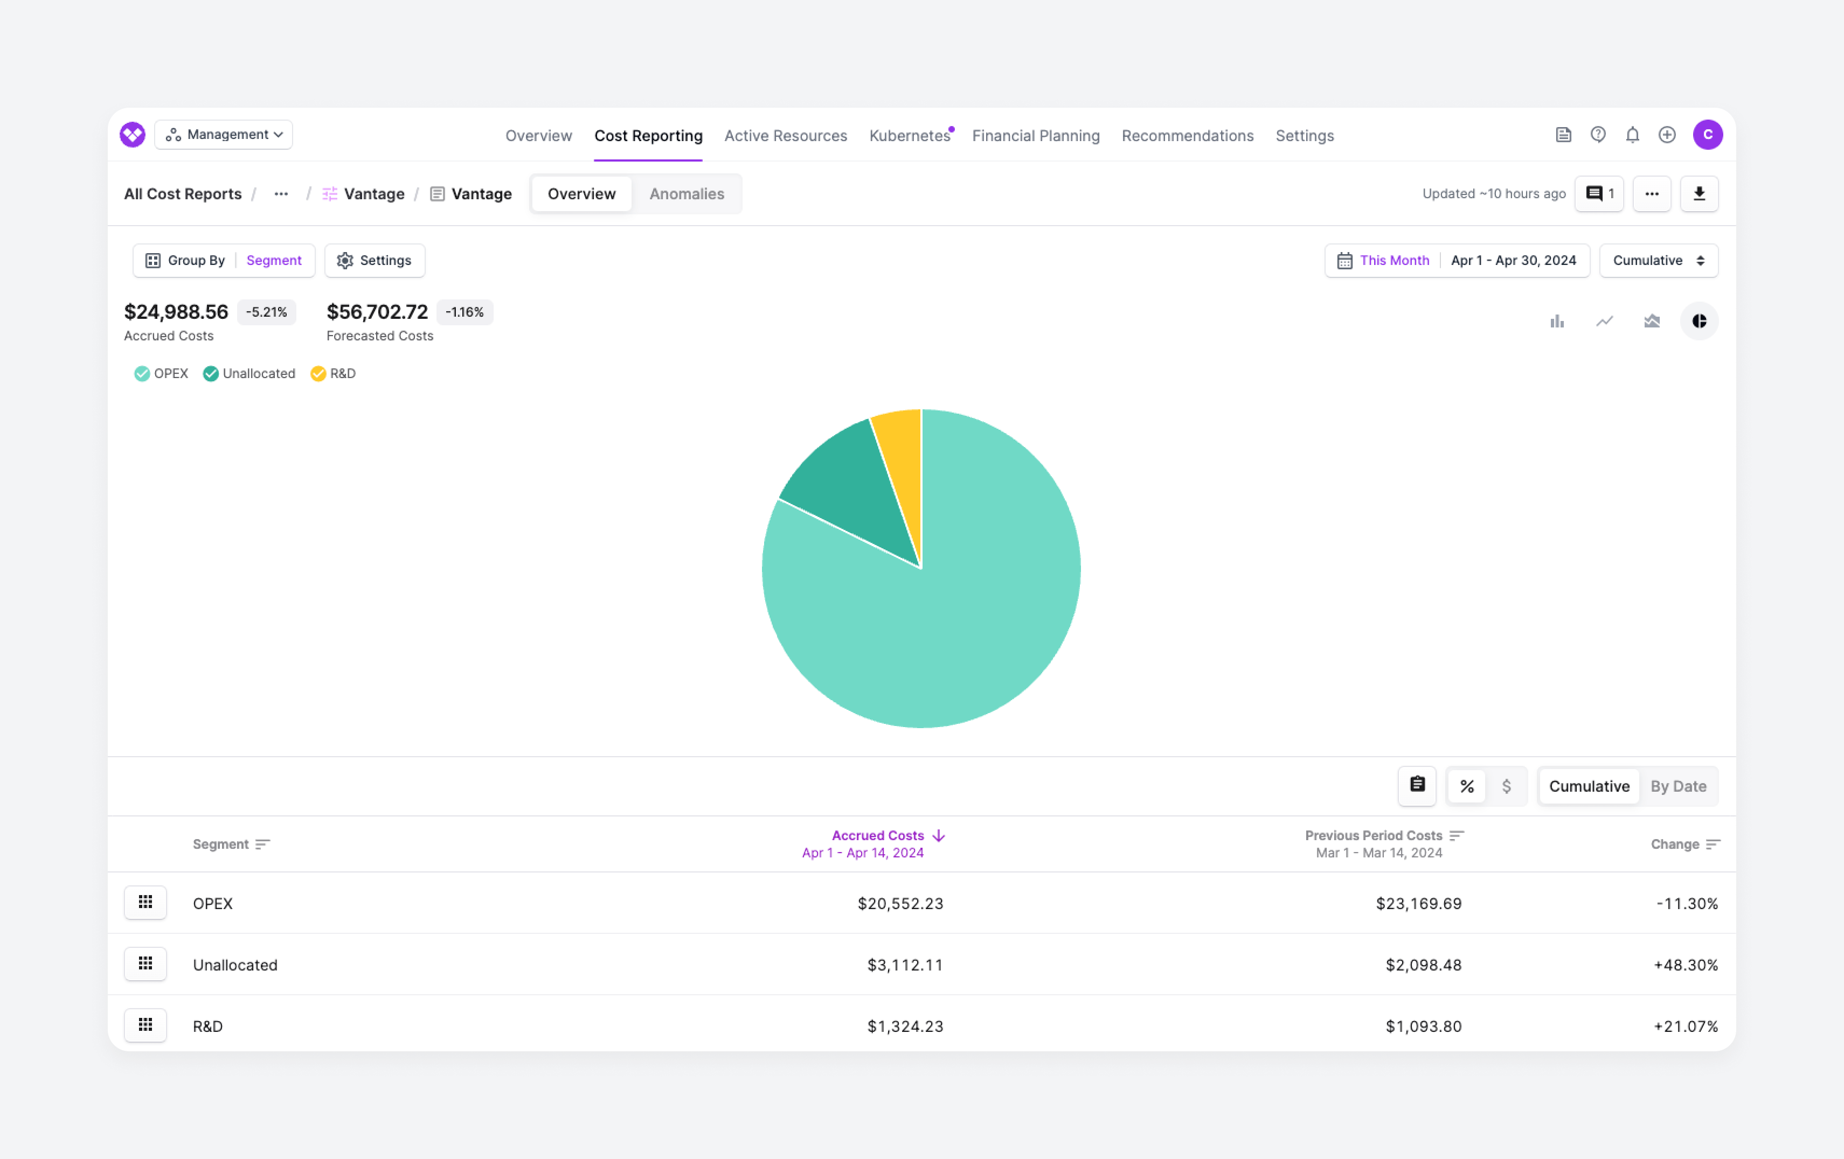Image resolution: width=1844 pixels, height=1159 pixels.
Task: Open the comments panel showing 1 comment
Action: 1599,194
